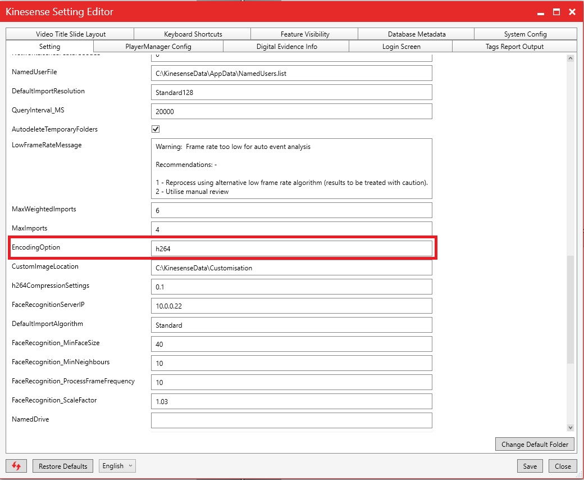This screenshot has width=584, height=480.
Task: Click the Kinesense Setting Editor title text
Action: click(x=59, y=12)
